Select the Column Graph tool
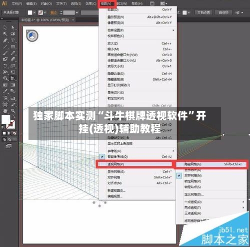Image resolution: width=250 pixels, height=247 pixels. pos(13,98)
